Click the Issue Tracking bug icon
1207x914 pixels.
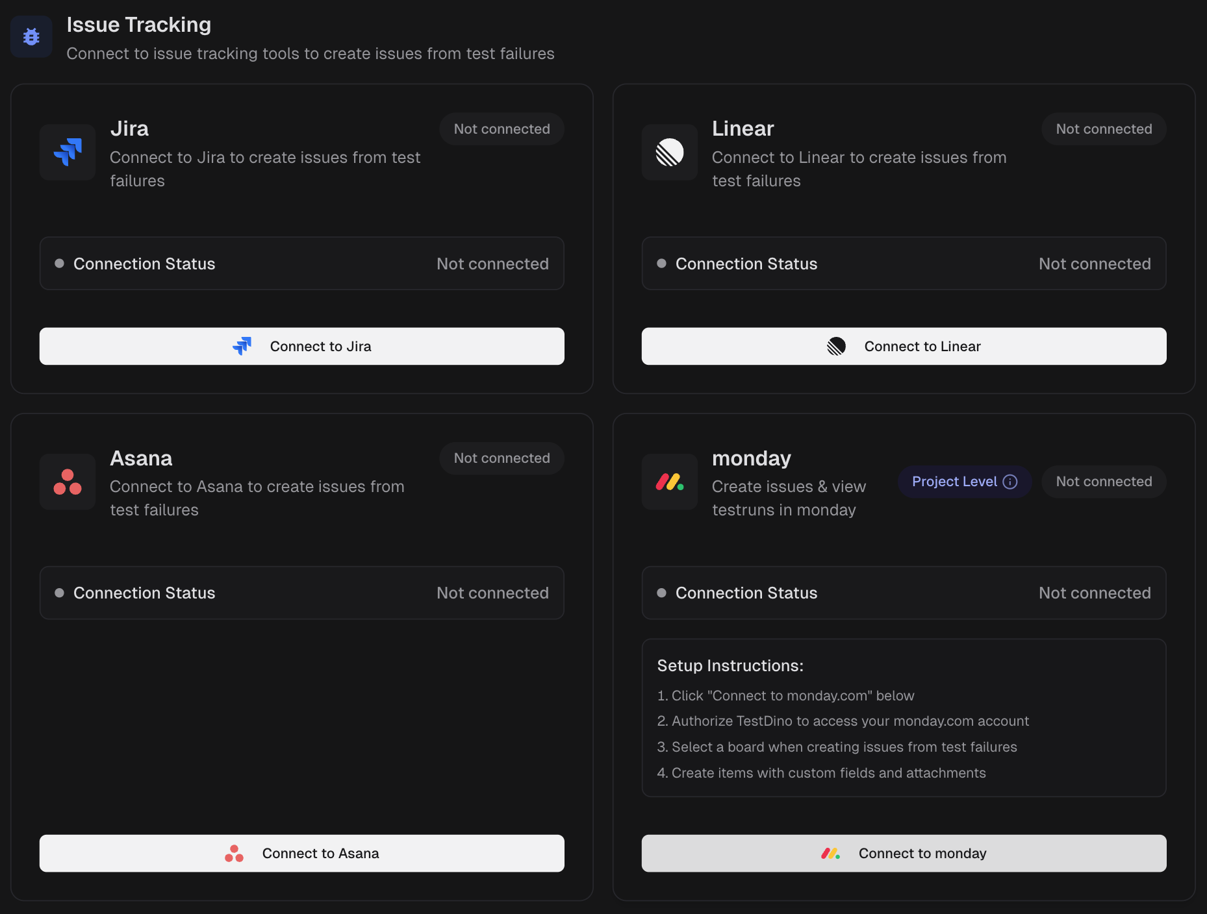click(31, 37)
